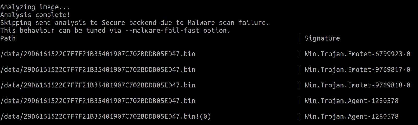Click the "Signature" column header
The image size is (418, 125).
pos(322,39)
